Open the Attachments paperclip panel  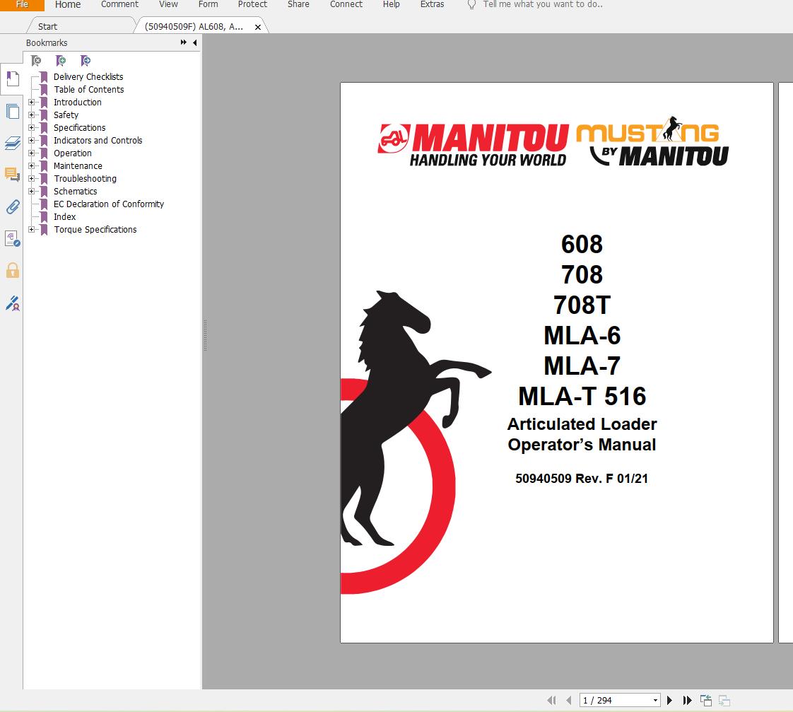pos(13,206)
